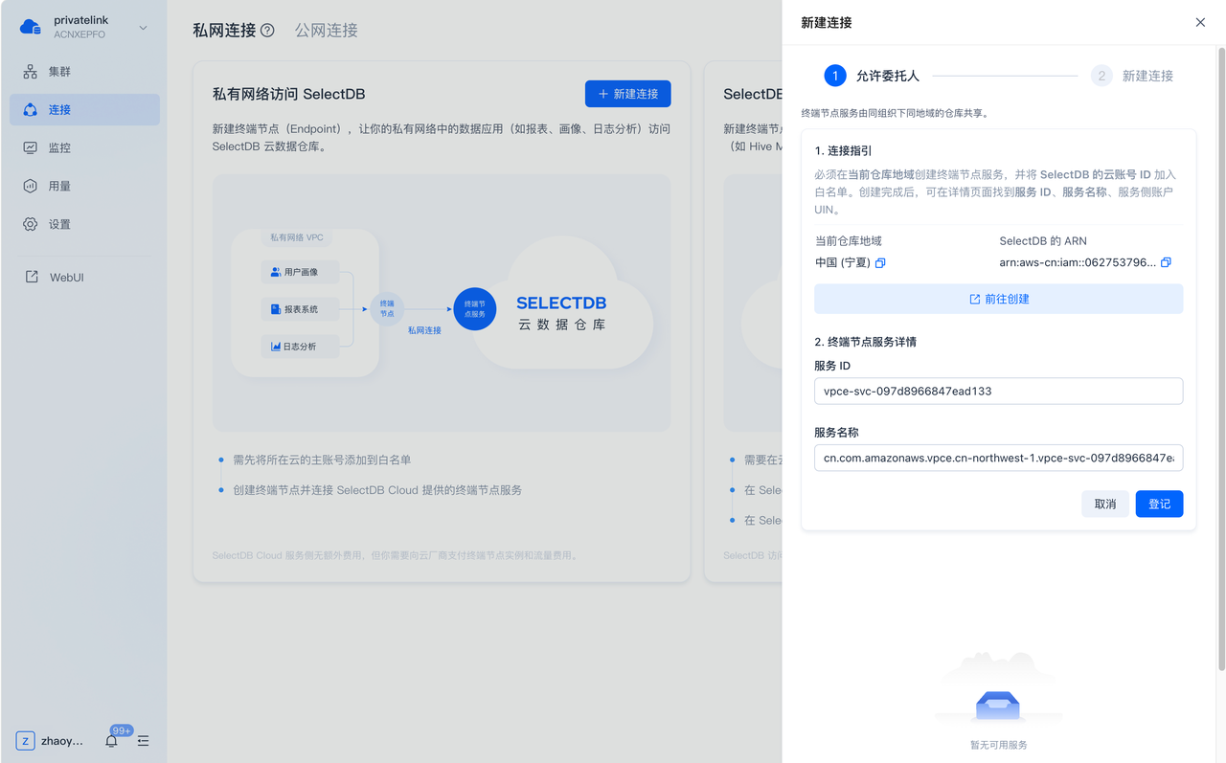Image resolution: width=1226 pixels, height=763 pixels.
Task: Copy the 中国 (宁夏) region value
Action: pyautogui.click(x=880, y=263)
